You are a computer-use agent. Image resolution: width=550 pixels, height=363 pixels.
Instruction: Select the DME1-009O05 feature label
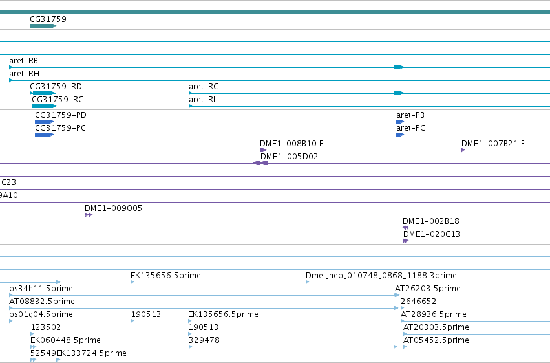(x=113, y=208)
